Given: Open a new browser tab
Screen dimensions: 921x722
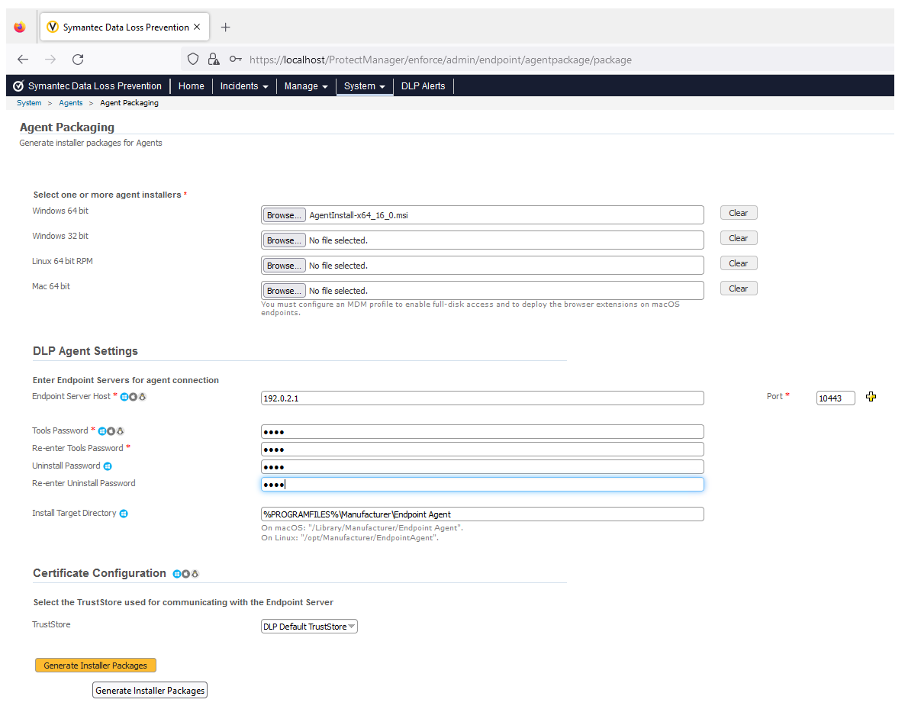Looking at the screenshot, I should [225, 27].
